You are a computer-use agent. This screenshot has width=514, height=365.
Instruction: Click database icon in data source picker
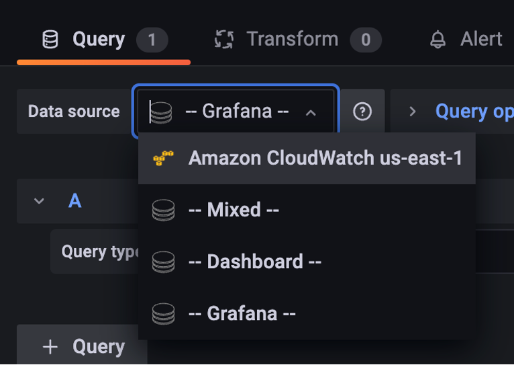pos(161,112)
